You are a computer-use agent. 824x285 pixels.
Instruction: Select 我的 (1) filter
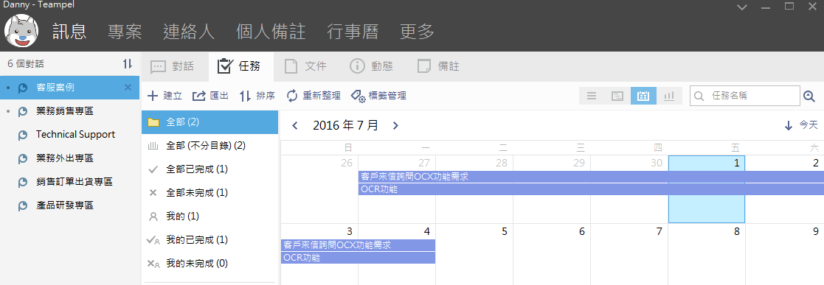(x=210, y=216)
